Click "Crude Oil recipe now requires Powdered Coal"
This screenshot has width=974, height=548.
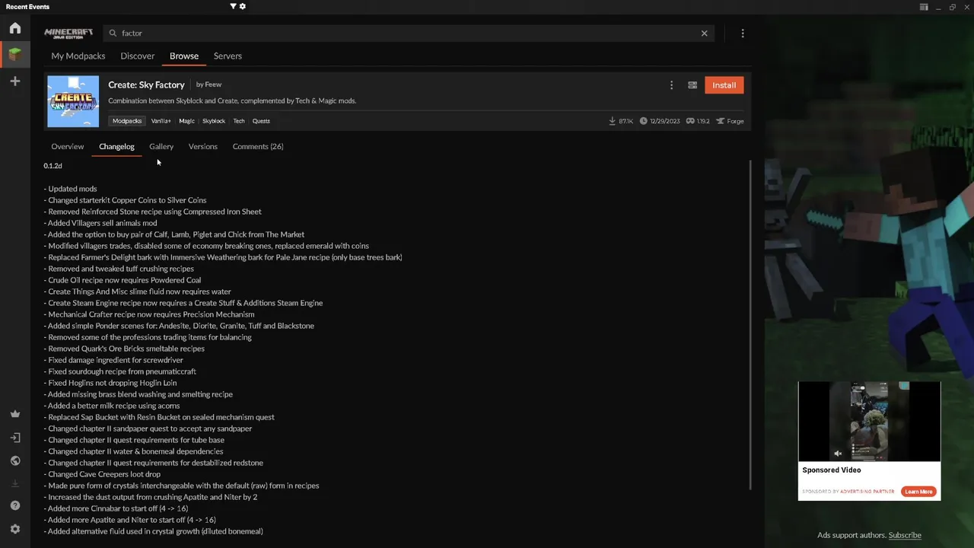click(123, 280)
